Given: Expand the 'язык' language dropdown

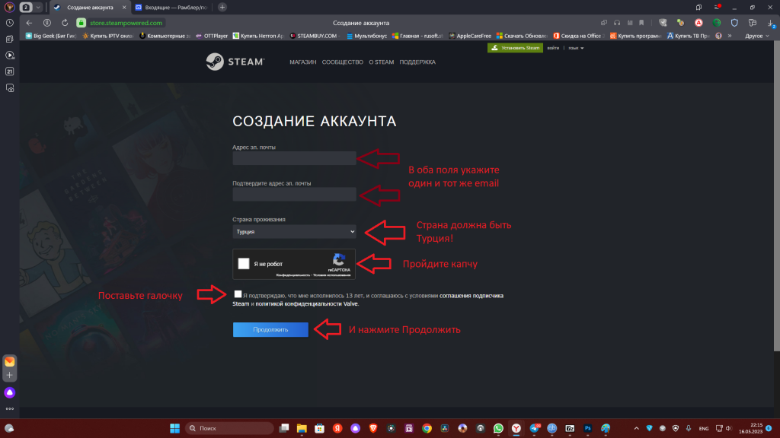Looking at the screenshot, I should [572, 48].
